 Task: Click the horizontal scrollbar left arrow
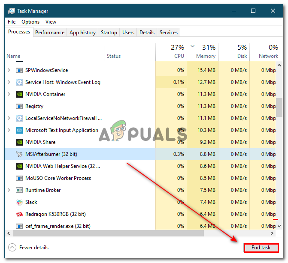[x=9, y=233]
